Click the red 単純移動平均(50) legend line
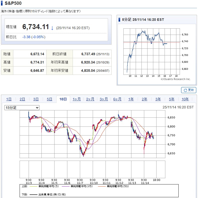 pos(102,187)
